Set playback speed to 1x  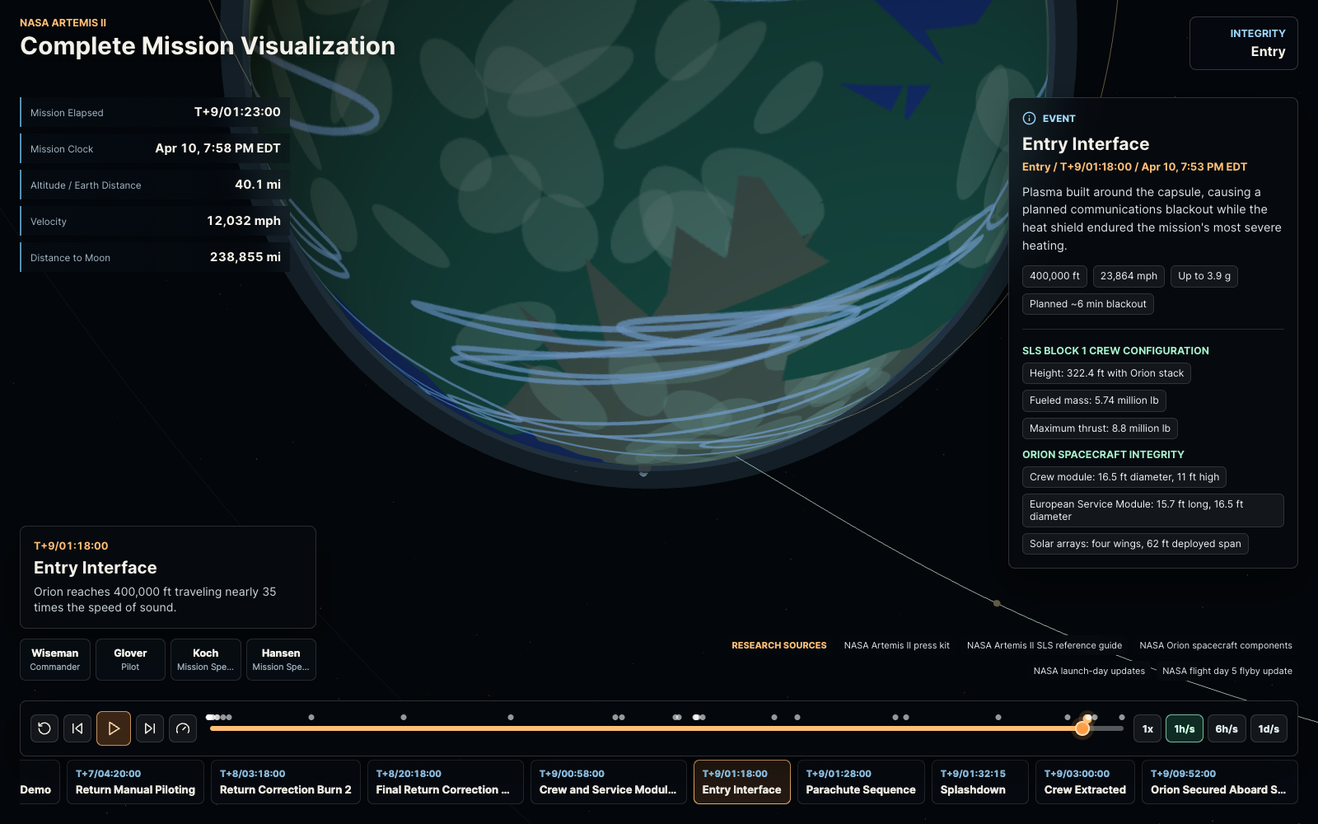(x=1147, y=728)
